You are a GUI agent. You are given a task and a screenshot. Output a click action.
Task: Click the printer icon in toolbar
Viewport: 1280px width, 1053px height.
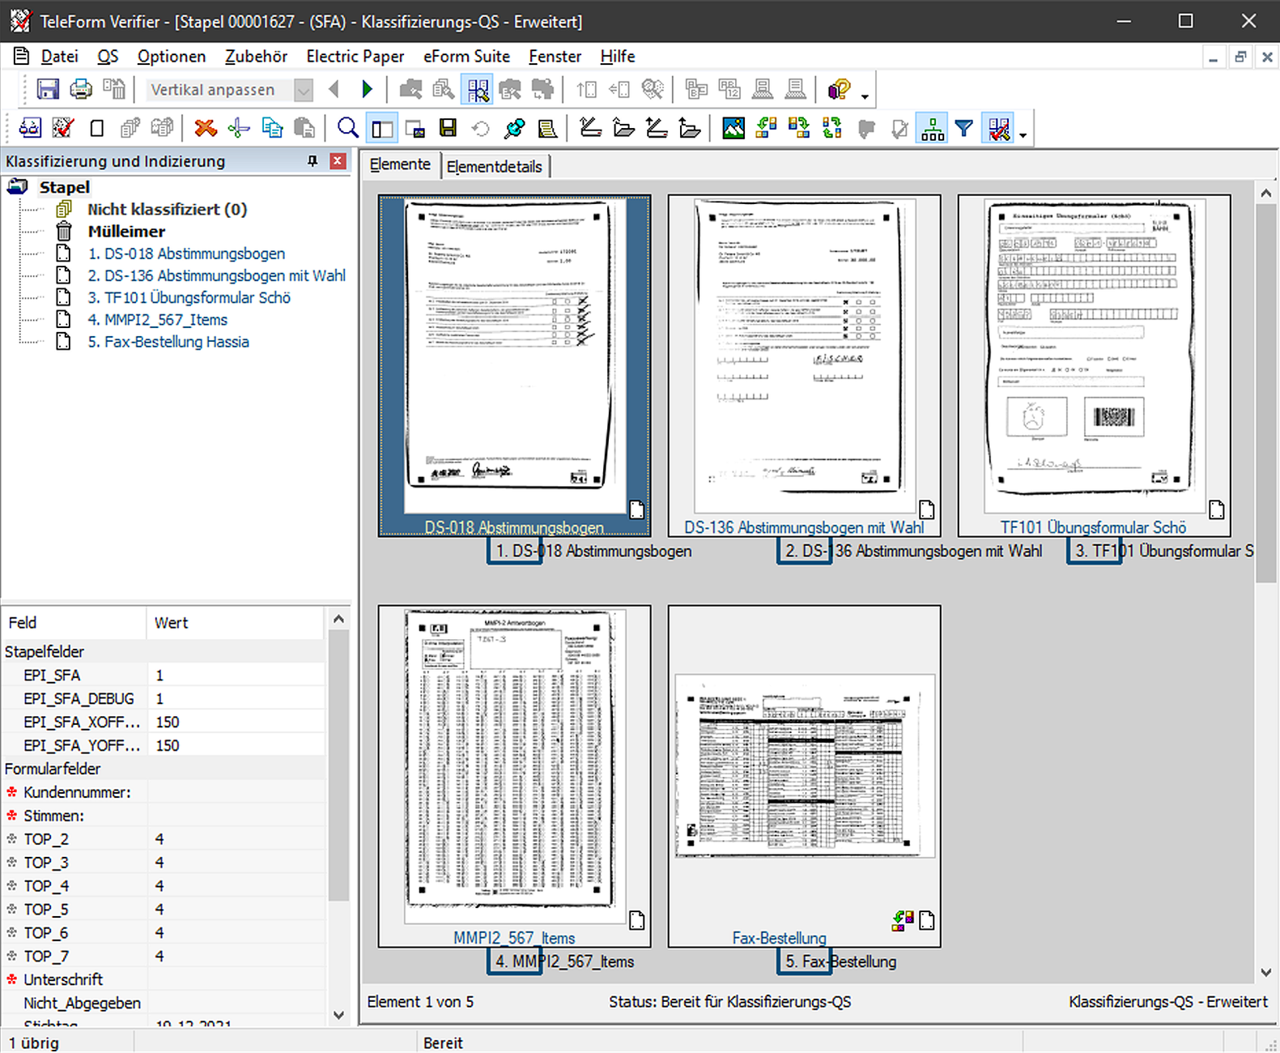pos(81,89)
